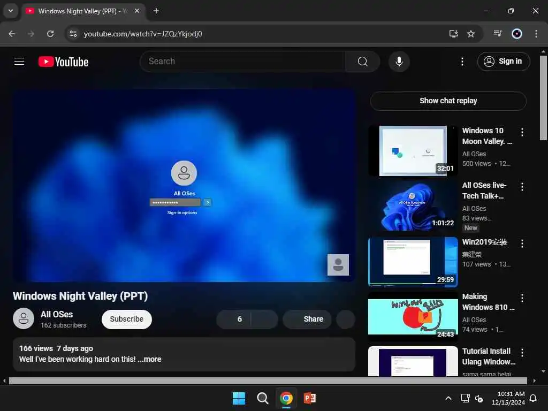
Task: Open the notification bell in taskbar
Action: 534,398
